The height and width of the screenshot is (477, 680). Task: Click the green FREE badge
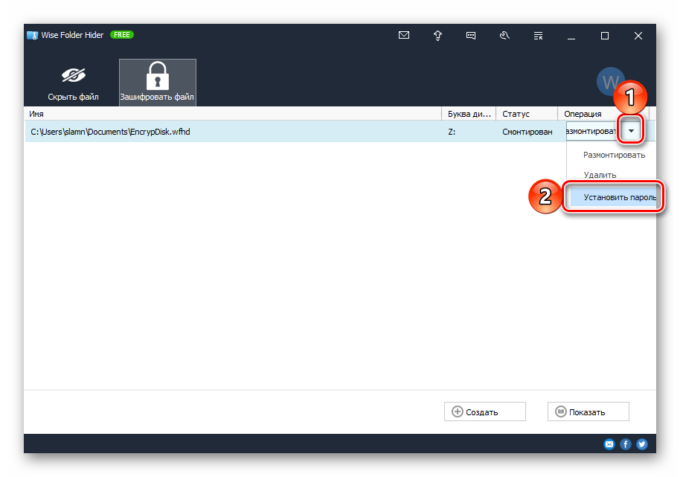[122, 35]
